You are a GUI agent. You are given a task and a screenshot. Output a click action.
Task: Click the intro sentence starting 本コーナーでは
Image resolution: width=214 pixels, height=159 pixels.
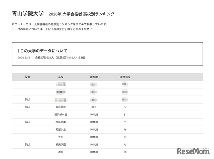[60, 24]
